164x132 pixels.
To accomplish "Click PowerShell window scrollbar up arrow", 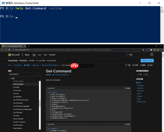I will pyautogui.click(x=162, y=8).
